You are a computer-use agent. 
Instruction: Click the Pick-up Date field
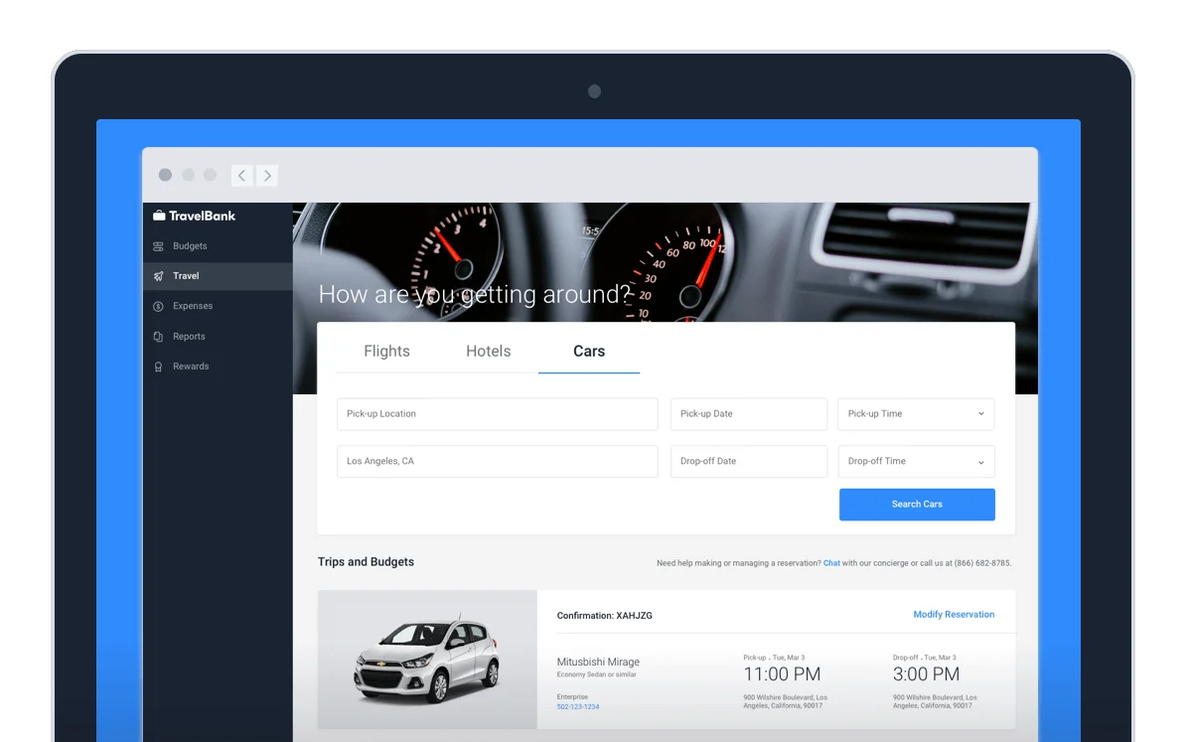coord(748,414)
